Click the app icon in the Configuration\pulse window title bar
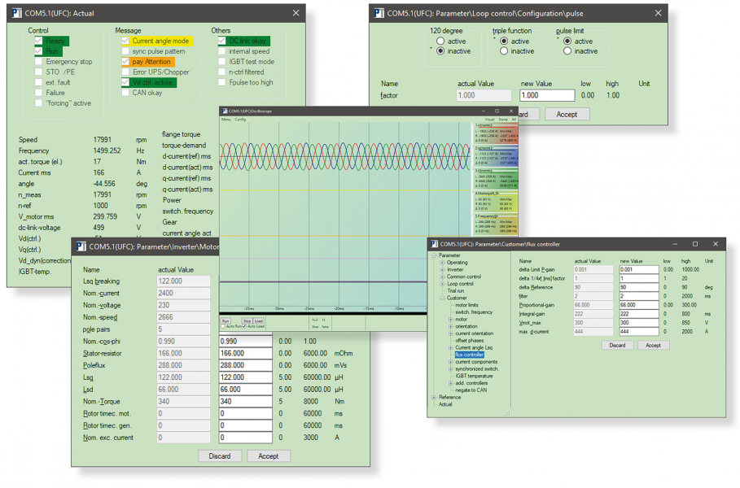This screenshot has height=488, width=740. 379,13
